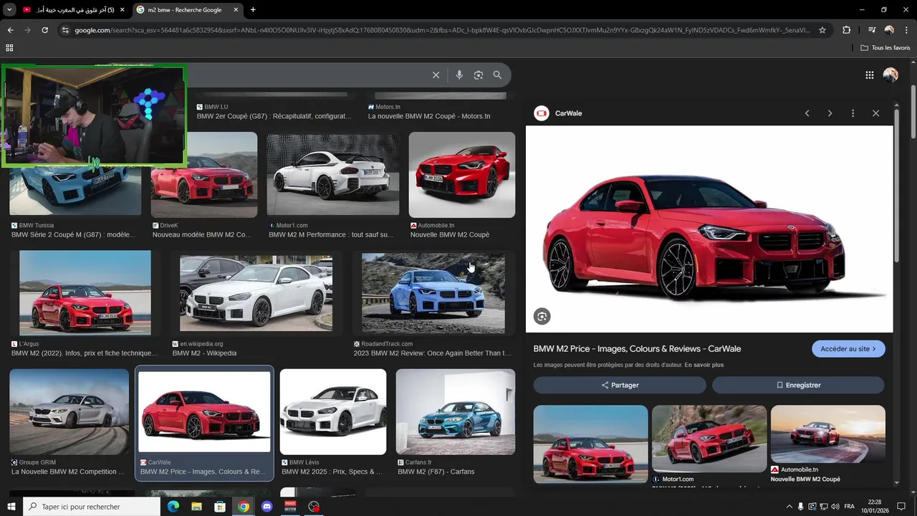Click the Lens icon on the red BMW preview
The height and width of the screenshot is (516, 917).
click(542, 316)
